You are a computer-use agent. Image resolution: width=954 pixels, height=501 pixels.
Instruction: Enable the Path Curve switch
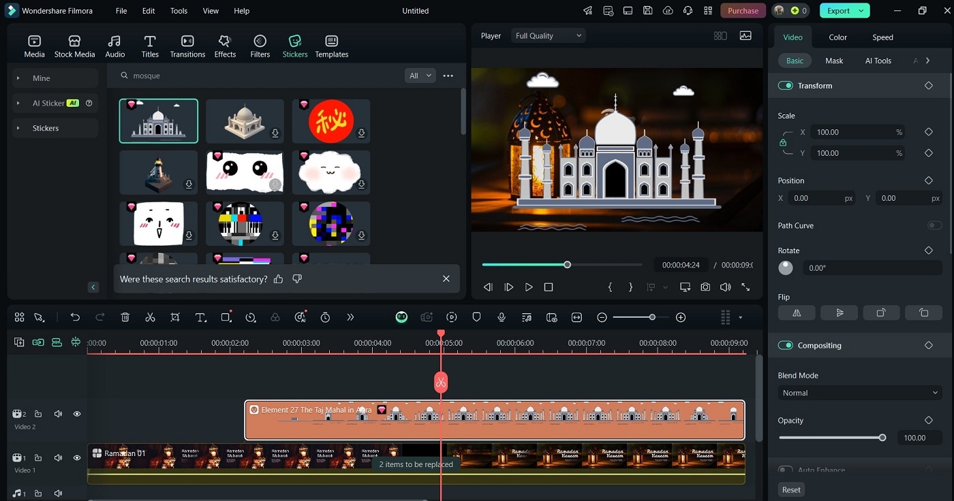[934, 225]
